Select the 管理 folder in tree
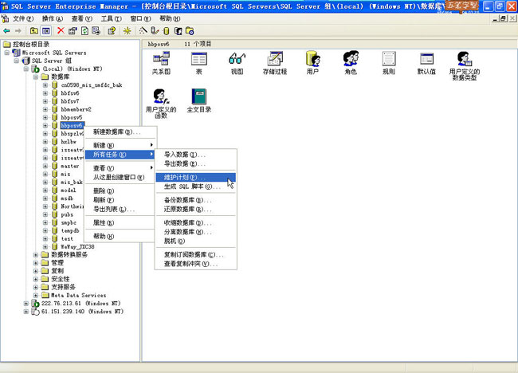 pyautogui.click(x=57, y=263)
